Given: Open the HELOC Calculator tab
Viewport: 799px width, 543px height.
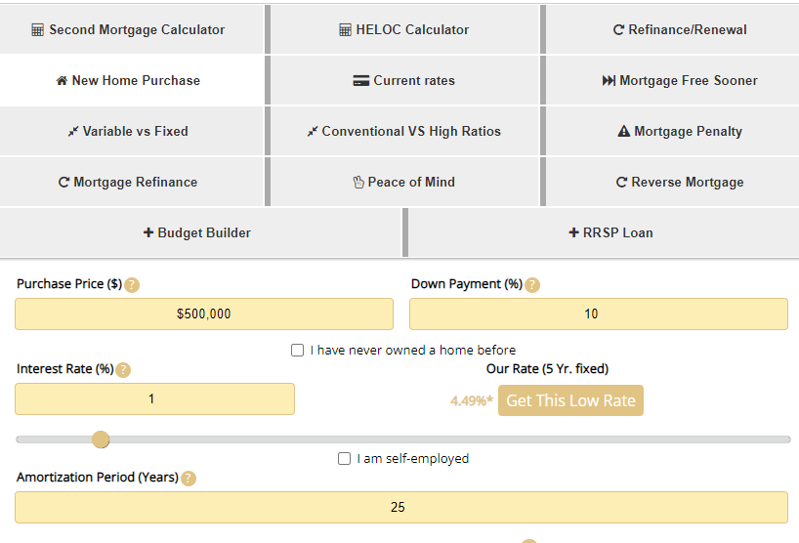Looking at the screenshot, I should tap(405, 29).
